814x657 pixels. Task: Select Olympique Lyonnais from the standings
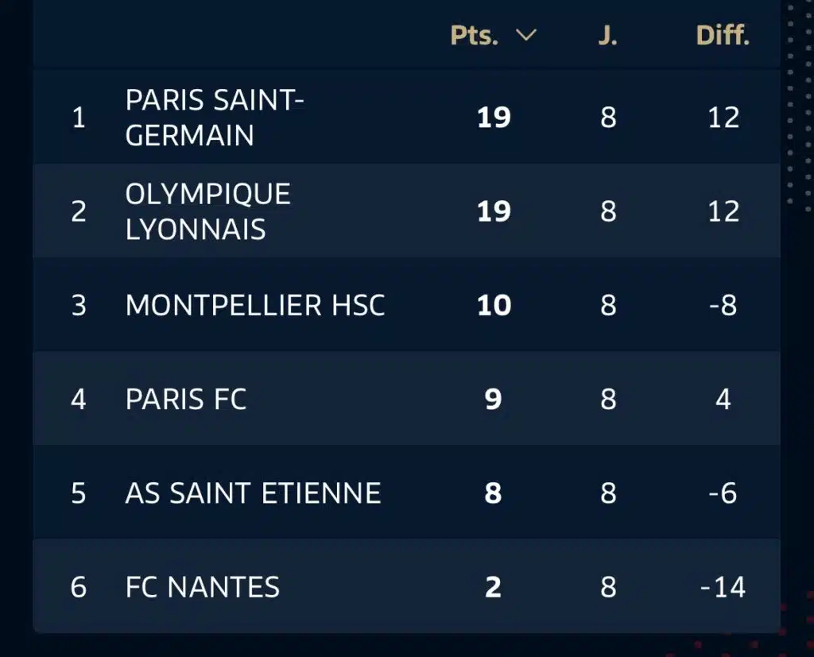coord(207,210)
